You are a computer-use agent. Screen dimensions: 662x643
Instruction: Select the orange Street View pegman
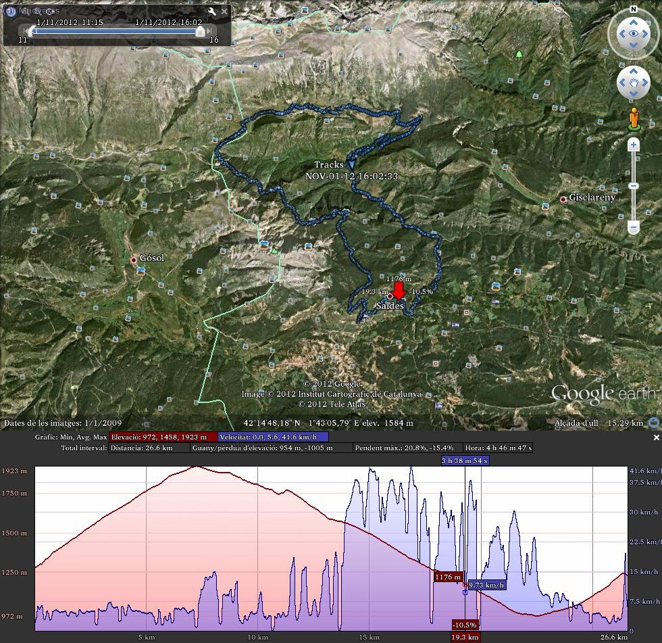tap(634, 120)
